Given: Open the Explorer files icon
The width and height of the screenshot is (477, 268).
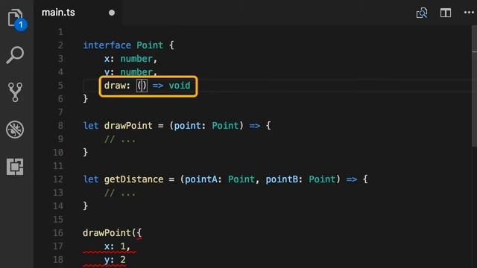Looking at the screenshot, I should point(15,18).
